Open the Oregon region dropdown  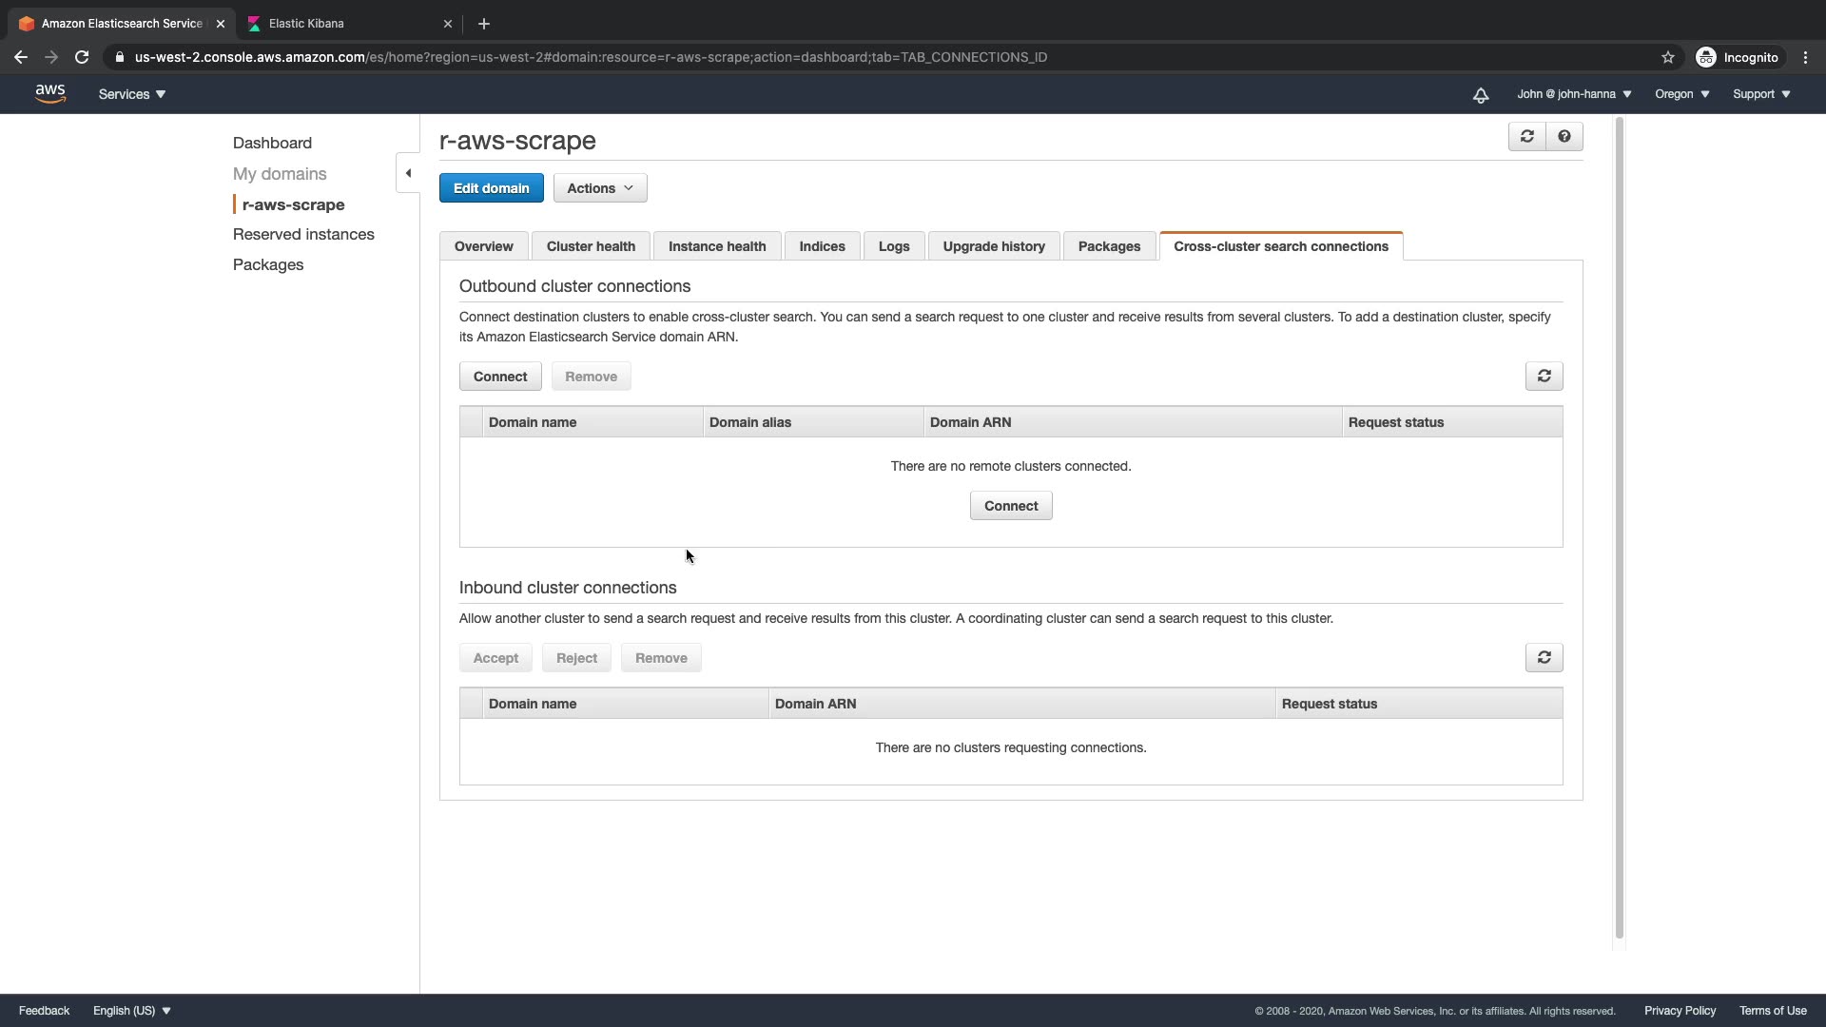(1681, 94)
